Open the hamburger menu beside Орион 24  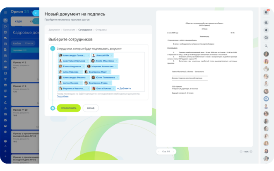[x=5, y=12]
